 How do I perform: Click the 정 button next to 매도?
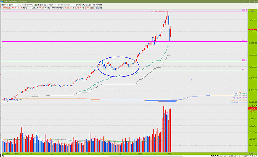point(101,8)
